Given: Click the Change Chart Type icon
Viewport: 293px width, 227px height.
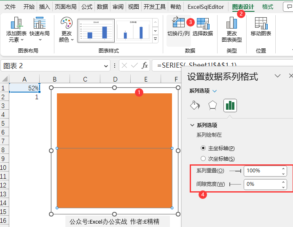Looking at the screenshot, I should pyautogui.click(x=231, y=23).
